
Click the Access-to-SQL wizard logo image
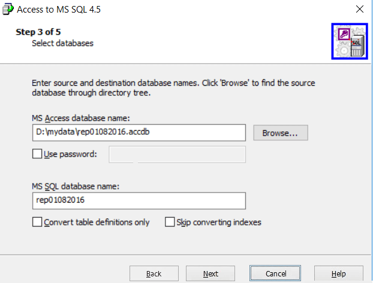(x=350, y=41)
